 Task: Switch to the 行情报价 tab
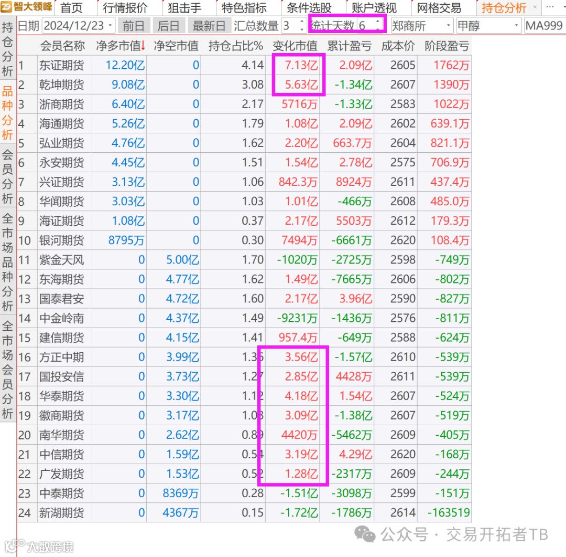tap(125, 7)
